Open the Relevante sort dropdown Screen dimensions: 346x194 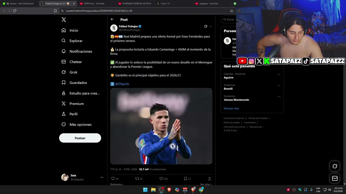pos(117,184)
